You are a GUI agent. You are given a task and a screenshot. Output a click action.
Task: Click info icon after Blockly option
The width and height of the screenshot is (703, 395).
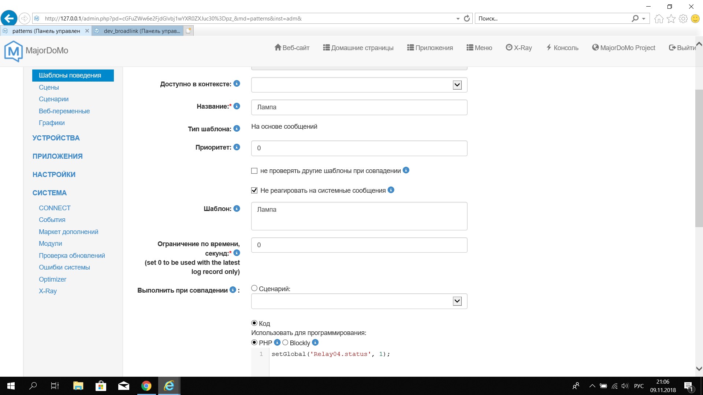[315, 342]
